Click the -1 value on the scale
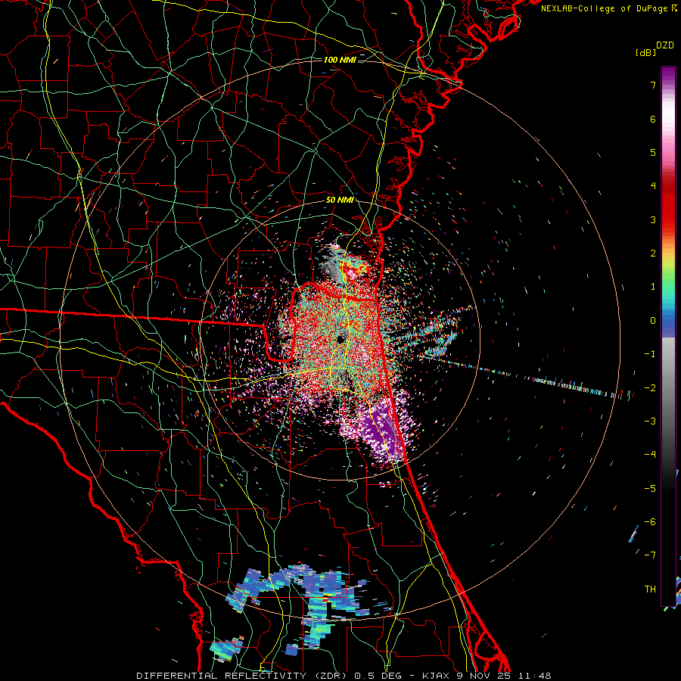Image resolution: width=681 pixels, height=681 pixels. 650,354
